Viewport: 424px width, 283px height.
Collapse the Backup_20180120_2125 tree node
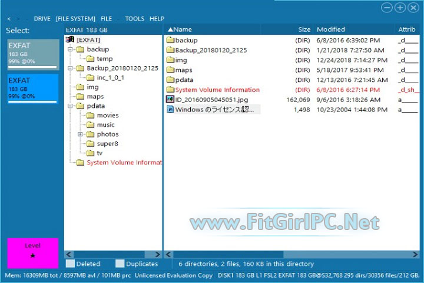(x=70, y=68)
